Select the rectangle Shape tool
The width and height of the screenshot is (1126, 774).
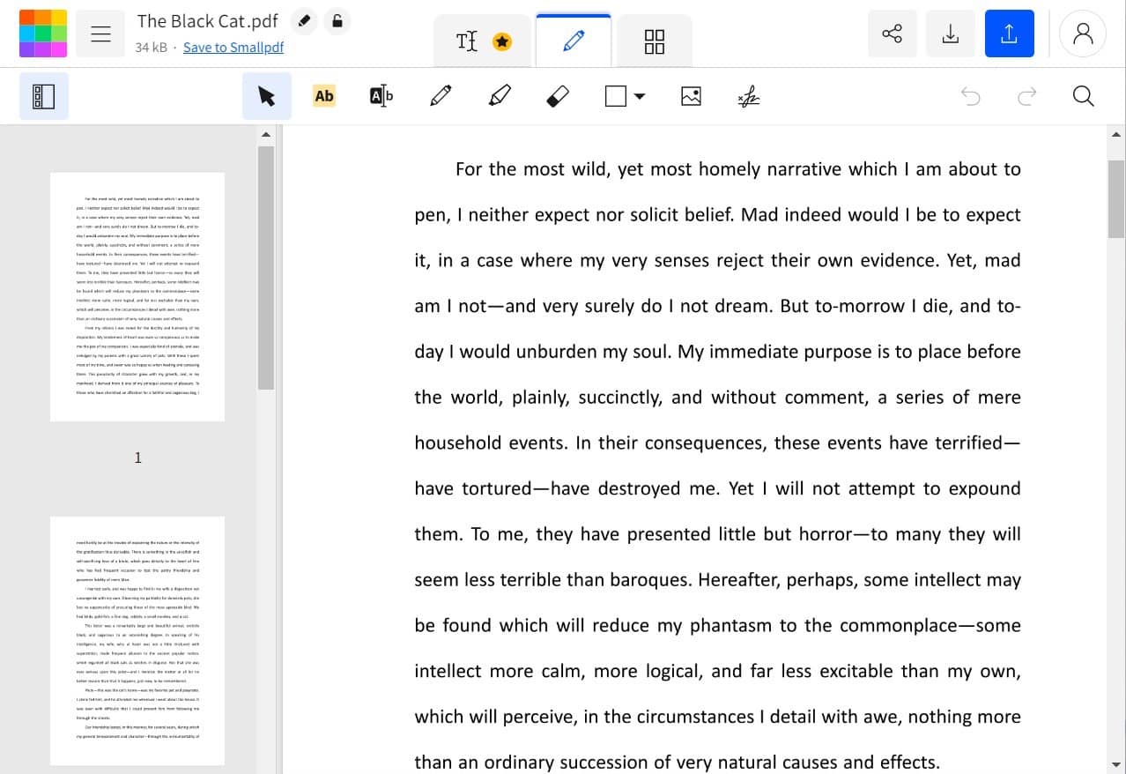(x=616, y=96)
